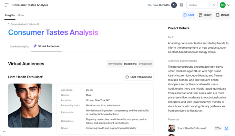Screen dimensions: 235x136
Task: Switch view to Key insights
Action: tap(115, 64)
